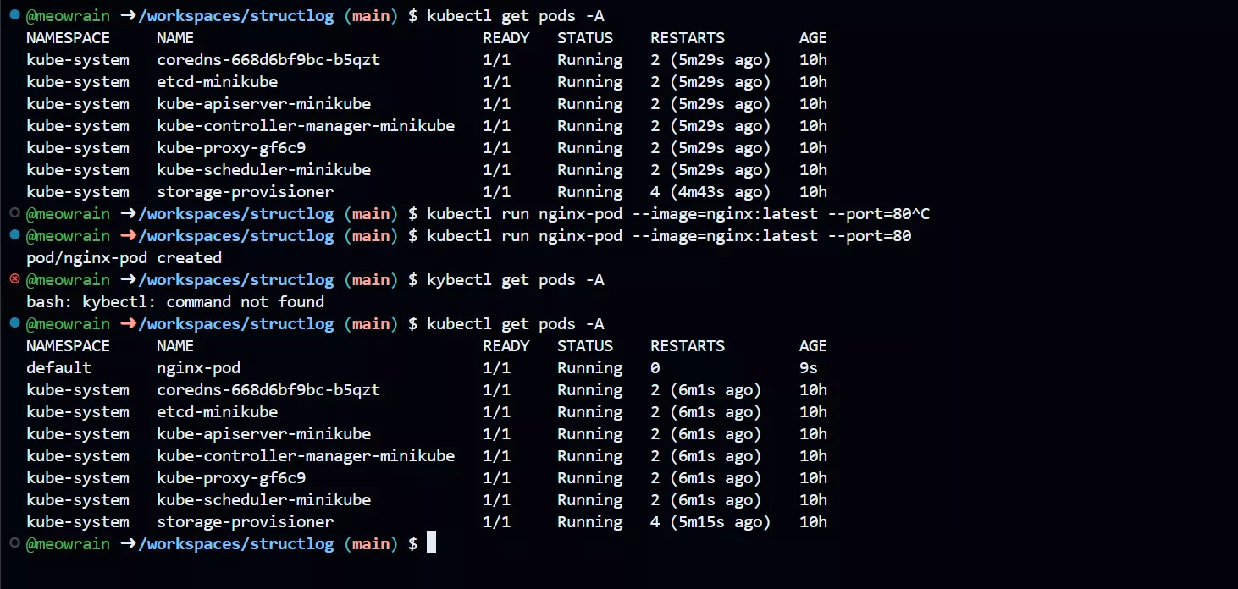Click the "(main)" branch label on the last prompt
This screenshot has height=589, width=1238.
click(371, 544)
